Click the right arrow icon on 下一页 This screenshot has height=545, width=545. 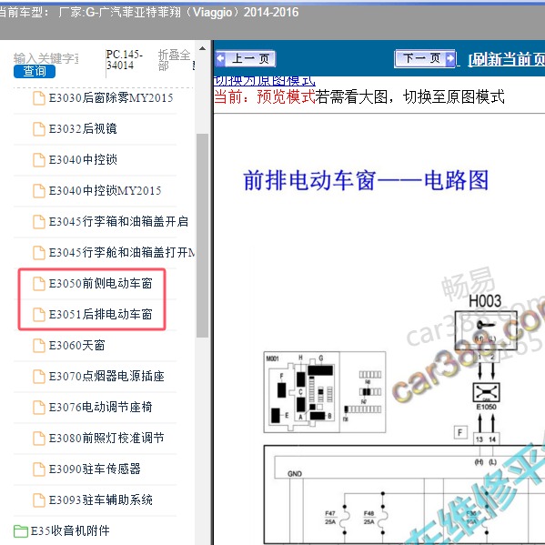pos(449,58)
